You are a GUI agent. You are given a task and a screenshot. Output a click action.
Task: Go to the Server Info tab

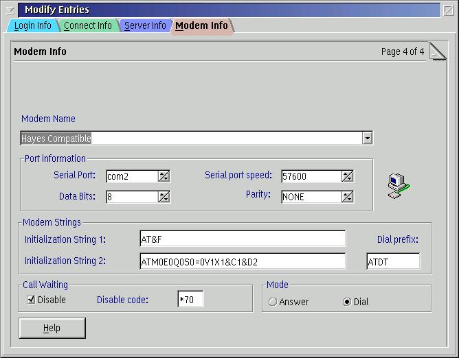pyautogui.click(x=145, y=25)
